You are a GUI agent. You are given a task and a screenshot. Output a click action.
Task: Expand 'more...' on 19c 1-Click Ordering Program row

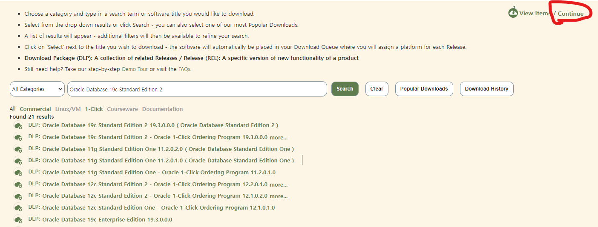tap(279, 137)
